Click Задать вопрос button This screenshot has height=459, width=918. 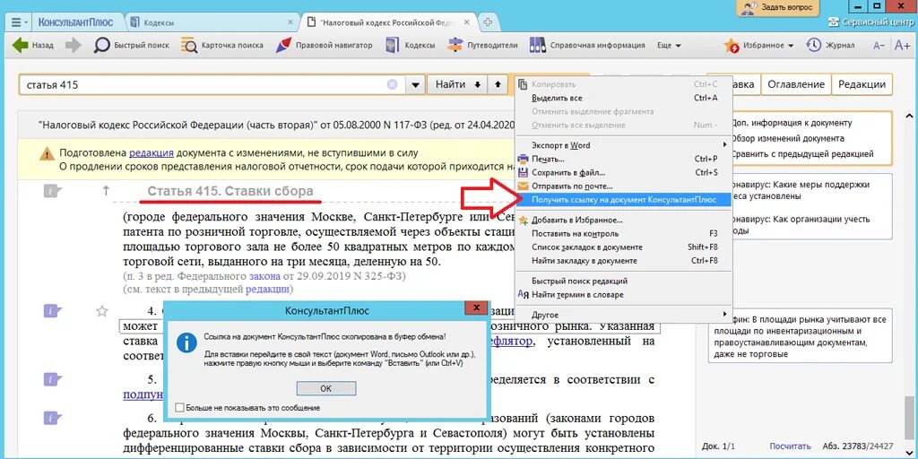[778, 7]
